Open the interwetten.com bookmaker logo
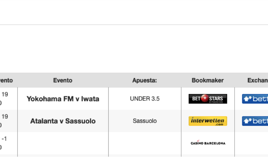 [208, 121]
